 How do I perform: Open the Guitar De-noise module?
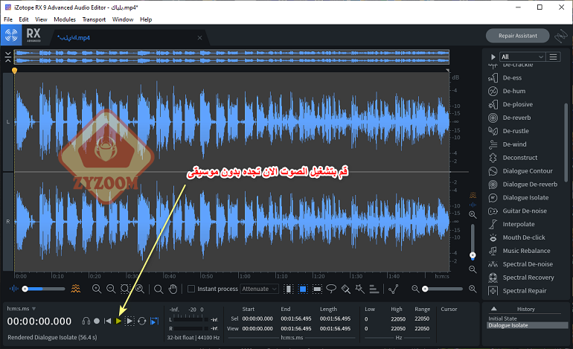(524, 211)
